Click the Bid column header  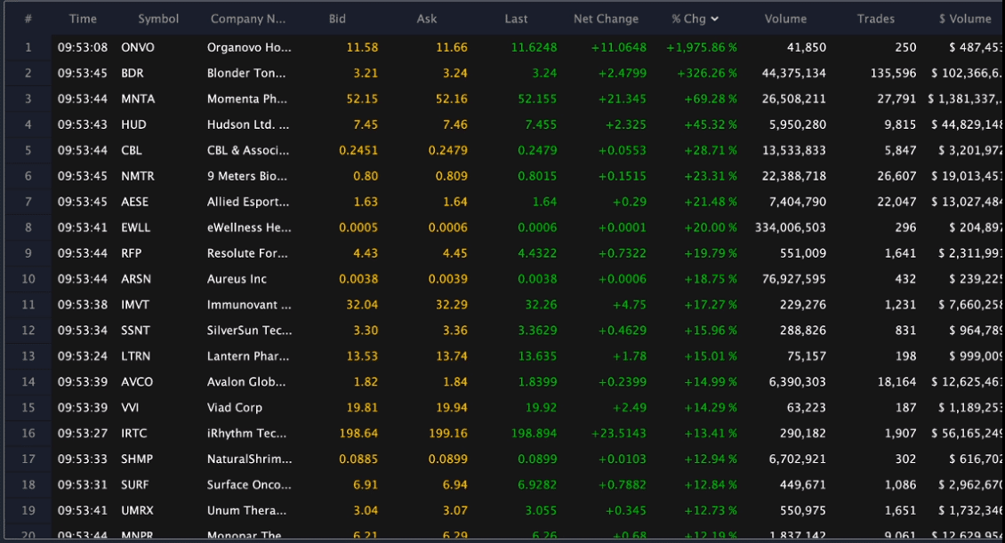[x=337, y=20]
